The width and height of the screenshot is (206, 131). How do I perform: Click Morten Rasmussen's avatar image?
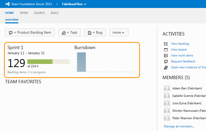coord(167,110)
